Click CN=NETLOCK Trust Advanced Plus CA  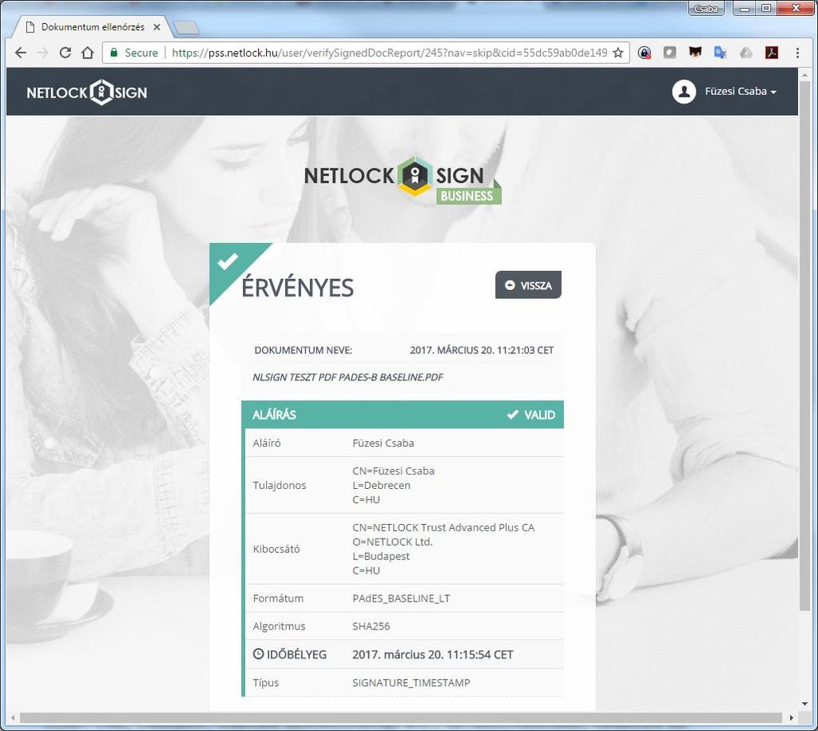click(x=443, y=527)
